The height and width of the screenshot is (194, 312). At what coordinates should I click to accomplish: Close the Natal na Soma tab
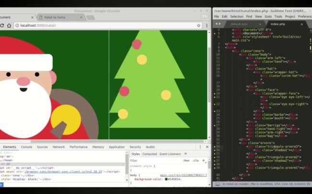(x=81, y=17)
